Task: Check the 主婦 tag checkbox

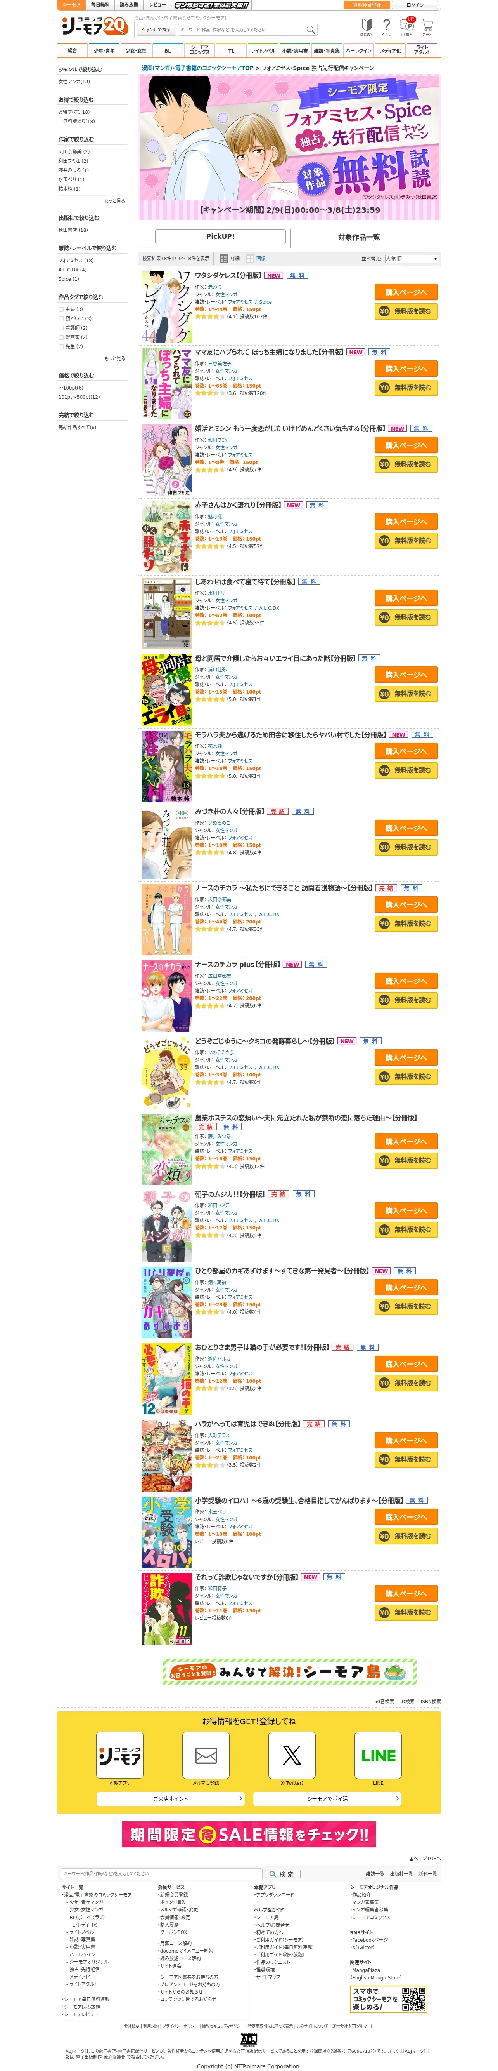Action: 61,309
